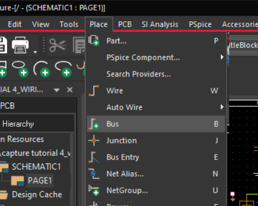The width and height of the screenshot is (258, 206).
Task: Select the capture tutorial 4 design file
Action: pos(36,153)
